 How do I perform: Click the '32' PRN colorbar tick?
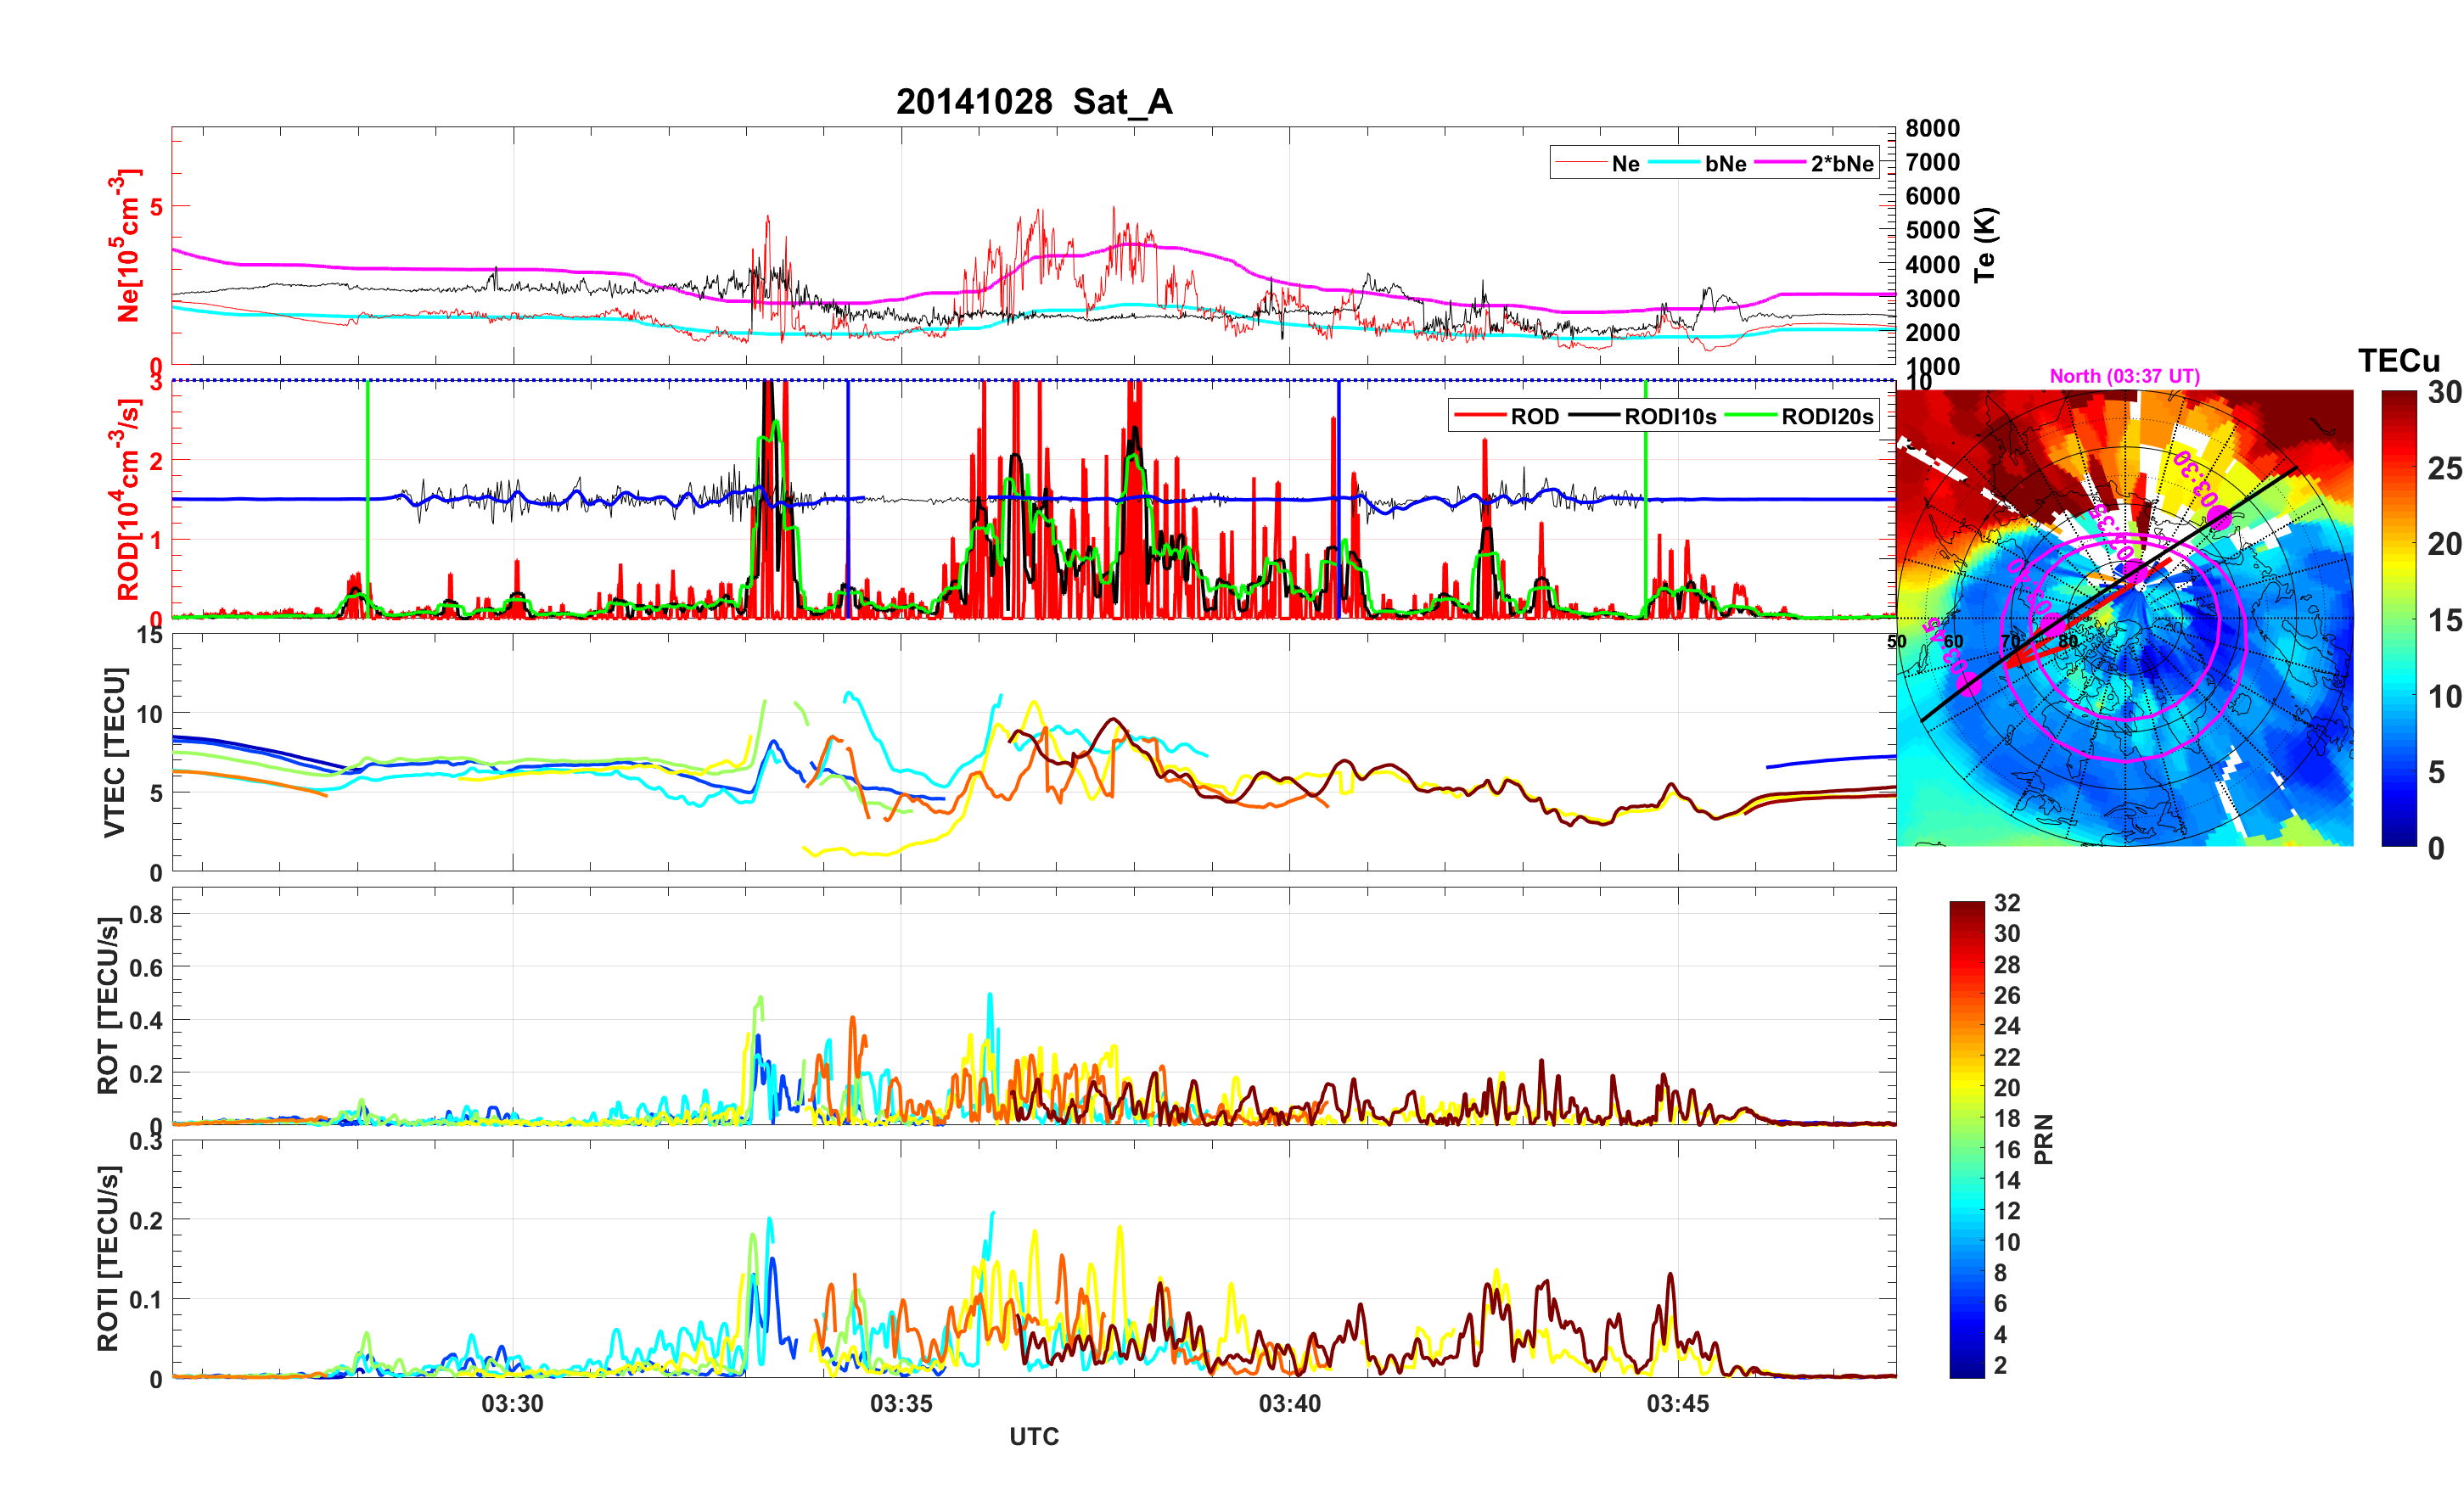[x=2007, y=903]
